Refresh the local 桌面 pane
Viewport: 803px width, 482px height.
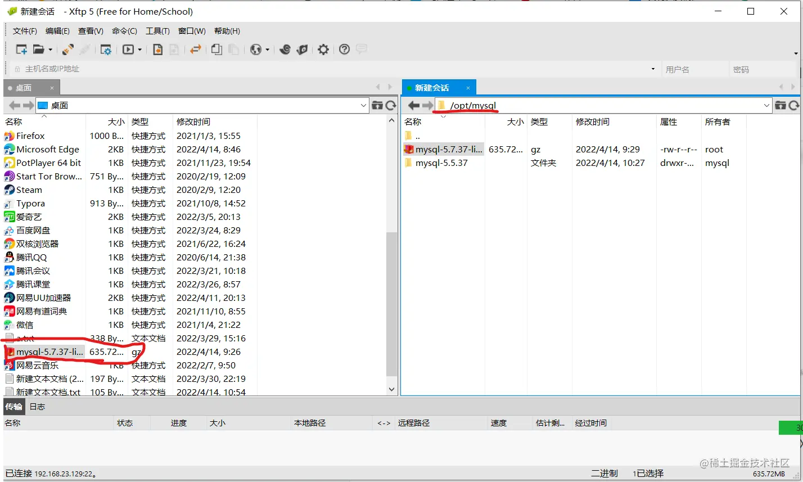pos(391,105)
